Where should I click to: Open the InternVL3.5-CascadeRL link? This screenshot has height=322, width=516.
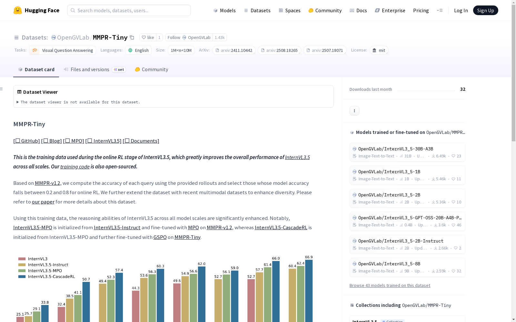(x=281, y=227)
